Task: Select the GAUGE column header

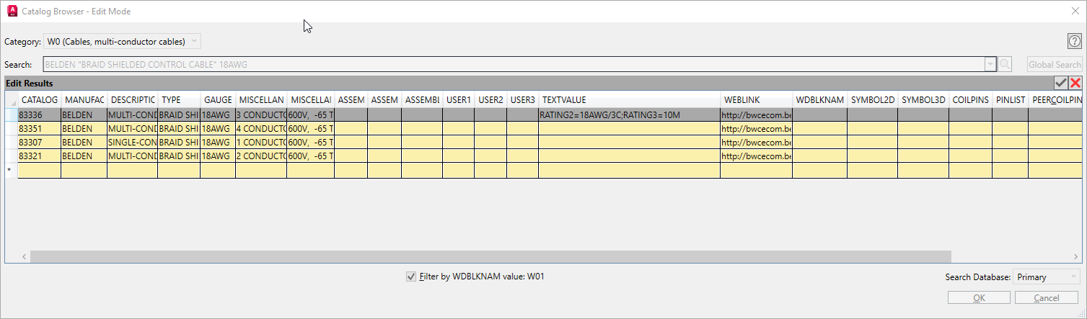Action: (x=218, y=100)
